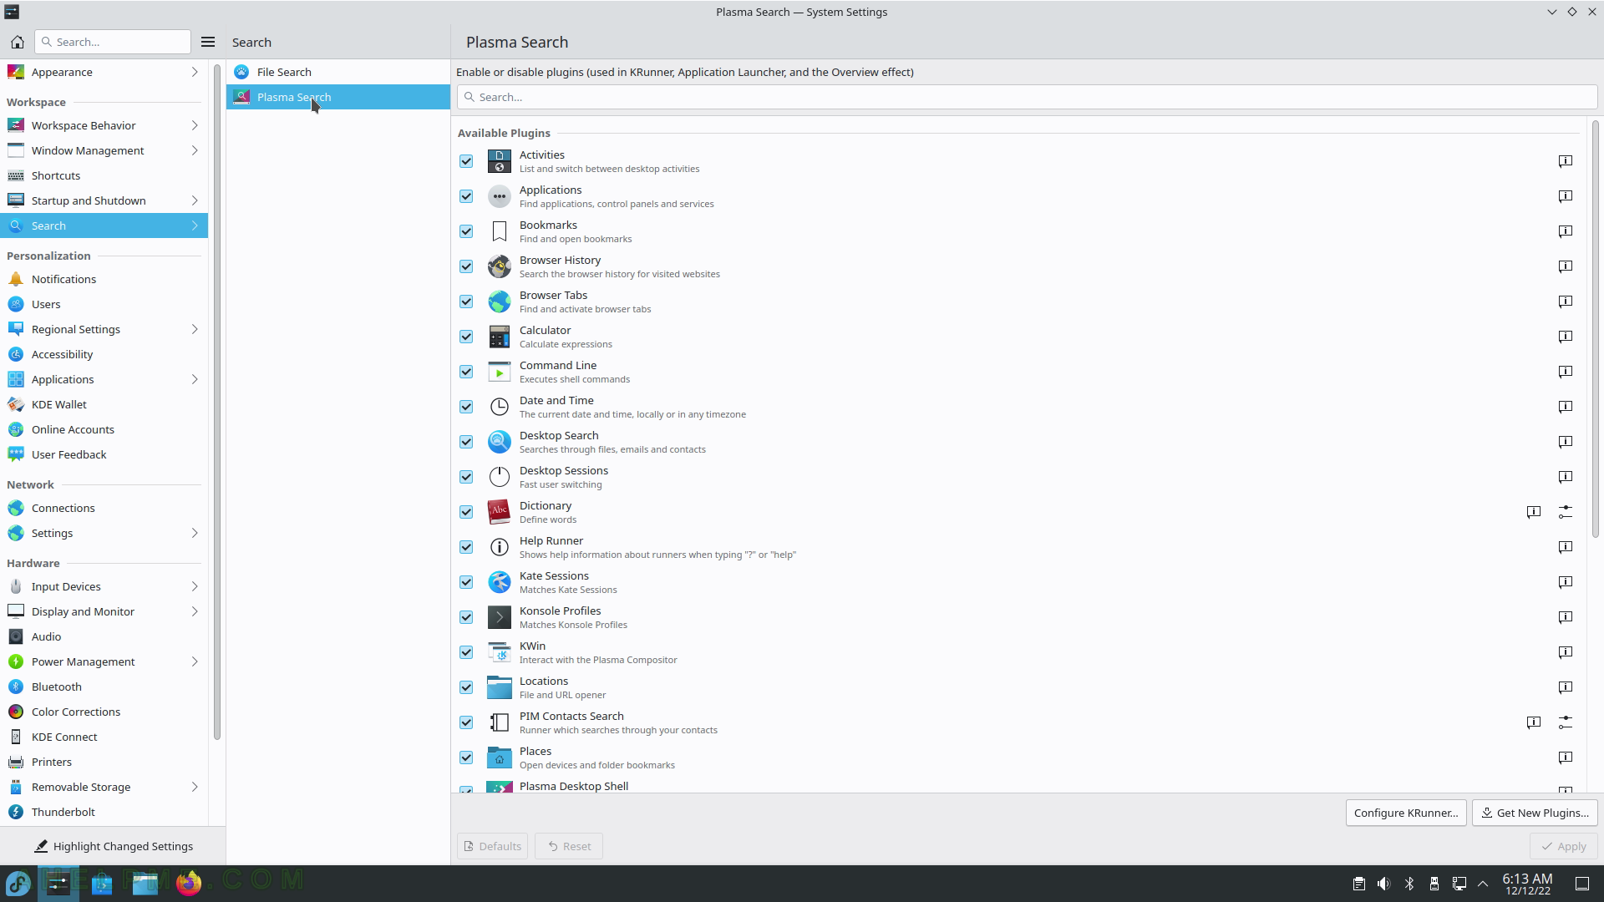Show info for the KWin plugin
The width and height of the screenshot is (1604, 902).
pos(1566,652)
